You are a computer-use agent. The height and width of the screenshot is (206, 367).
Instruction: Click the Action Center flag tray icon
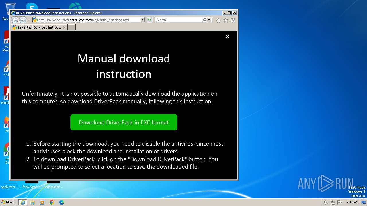[340, 202]
